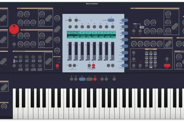Select the Universal Edit mode blue button
The width and height of the screenshot is (184, 122).
click(x=125, y=59)
